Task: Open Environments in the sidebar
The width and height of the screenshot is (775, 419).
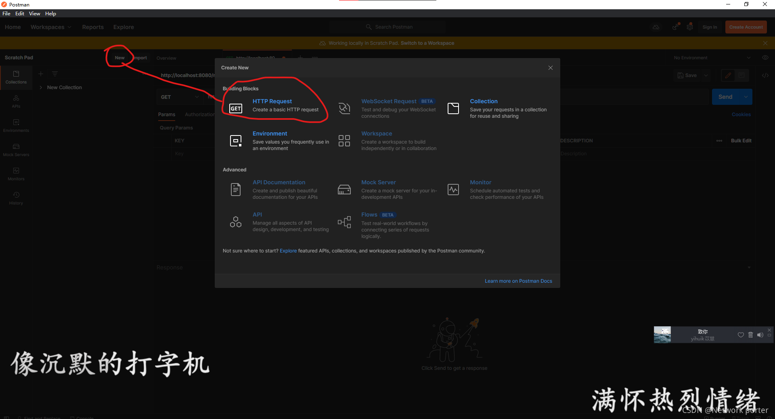Action: click(16, 126)
